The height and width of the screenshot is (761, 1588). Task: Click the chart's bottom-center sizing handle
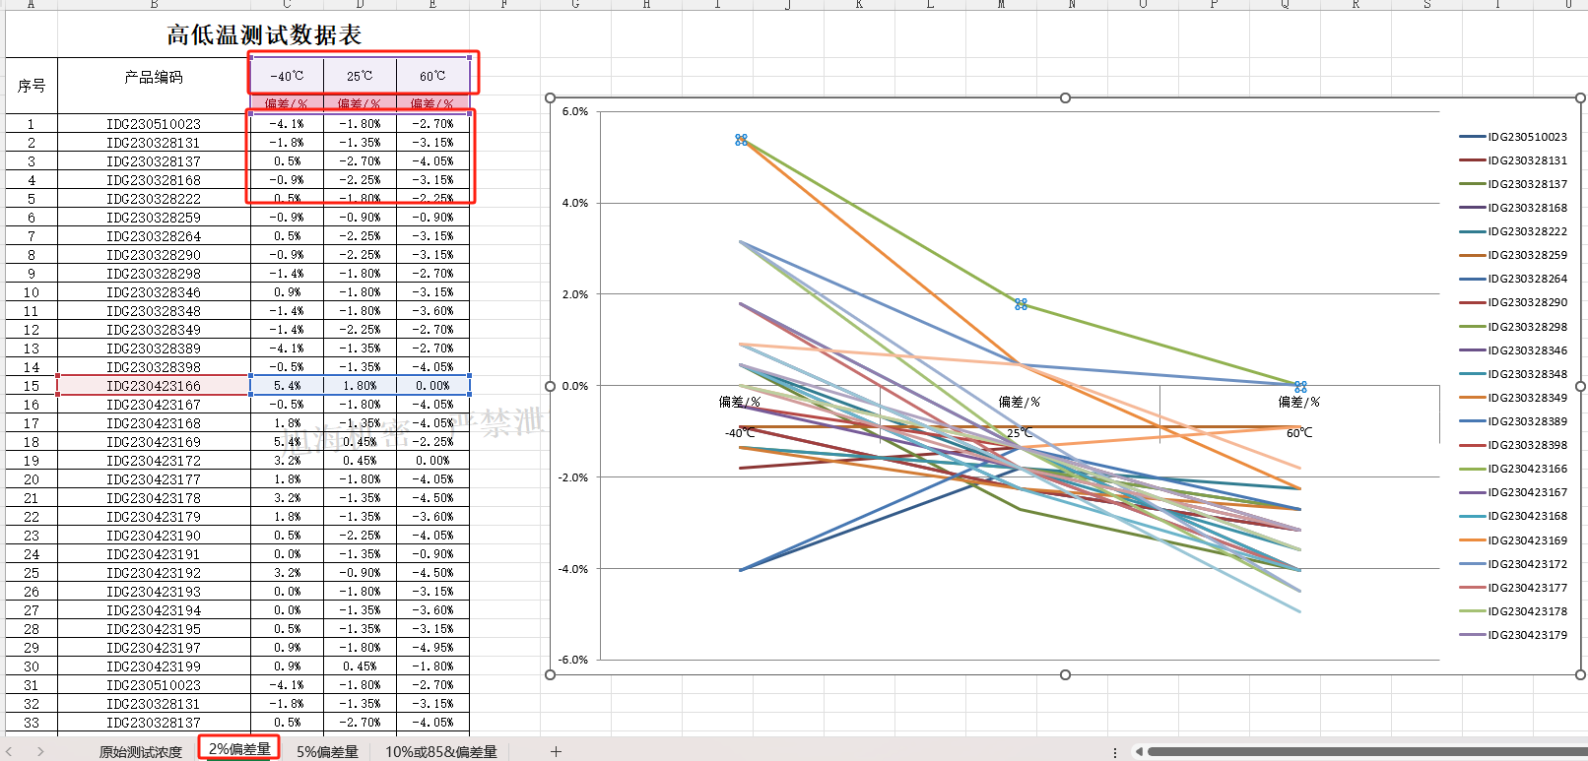pos(1065,674)
